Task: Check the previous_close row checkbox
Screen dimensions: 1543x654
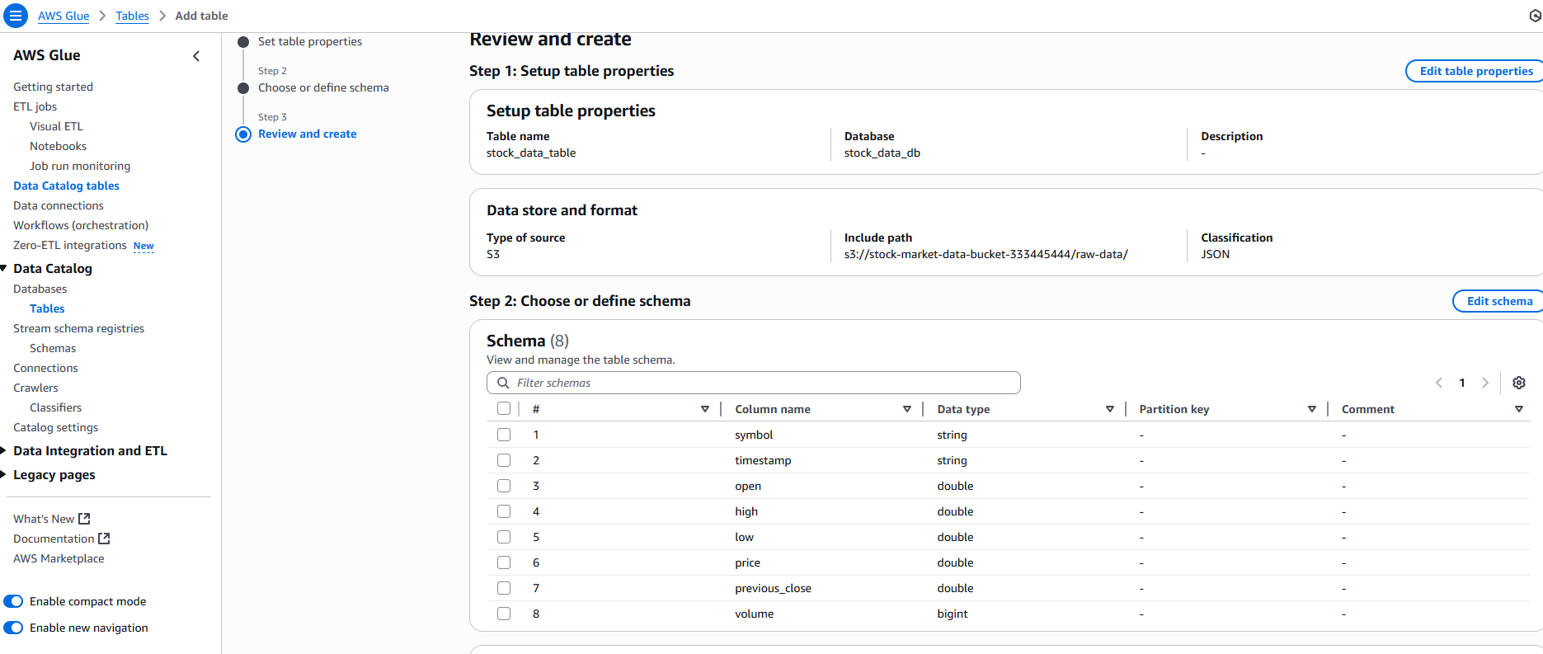Action: (x=504, y=588)
